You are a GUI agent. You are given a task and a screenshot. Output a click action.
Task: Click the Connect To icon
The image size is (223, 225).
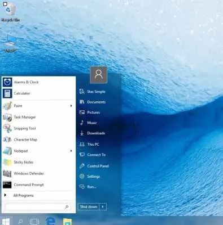point(82,155)
